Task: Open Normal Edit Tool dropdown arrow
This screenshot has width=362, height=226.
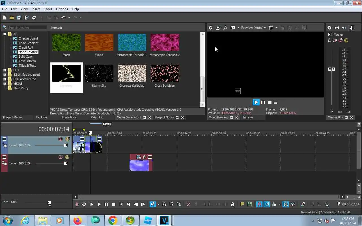Action: 158,204
